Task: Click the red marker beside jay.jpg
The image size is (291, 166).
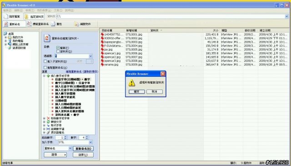Action: point(102,50)
